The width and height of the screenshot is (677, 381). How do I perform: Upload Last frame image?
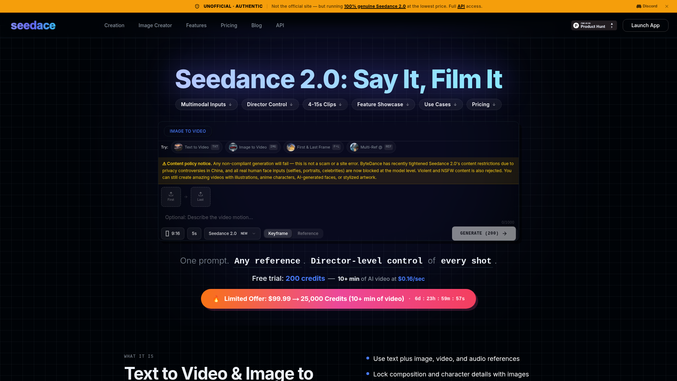201,197
